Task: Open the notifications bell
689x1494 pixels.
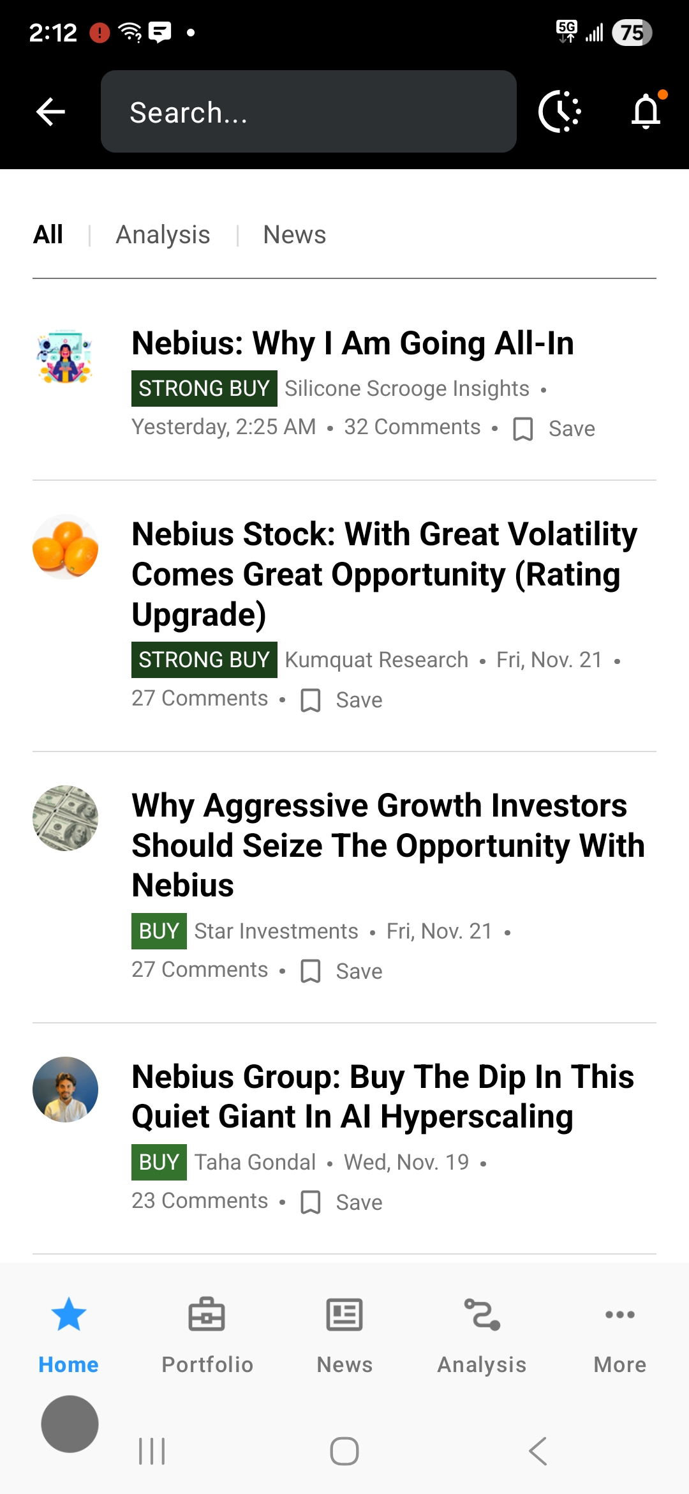Action: pyautogui.click(x=646, y=112)
